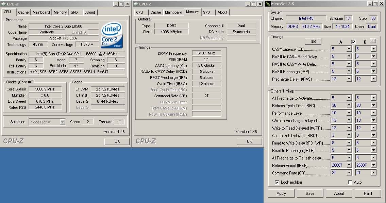Open column B Read to Precharge (tRTP) dropdown
Screen dimensions: 386x203
373,150
